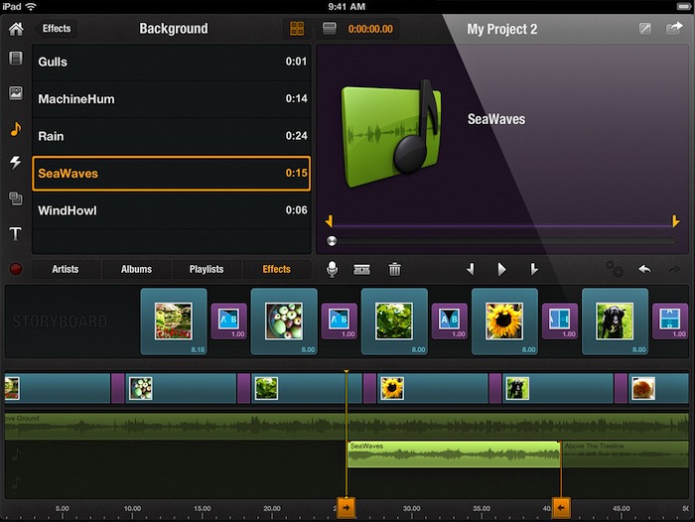Select transition after sunflower storyboard clip
The width and height of the screenshot is (695, 522).
click(x=560, y=322)
